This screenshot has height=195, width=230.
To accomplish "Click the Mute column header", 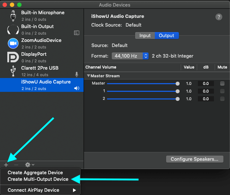I will click(x=222, y=67).
